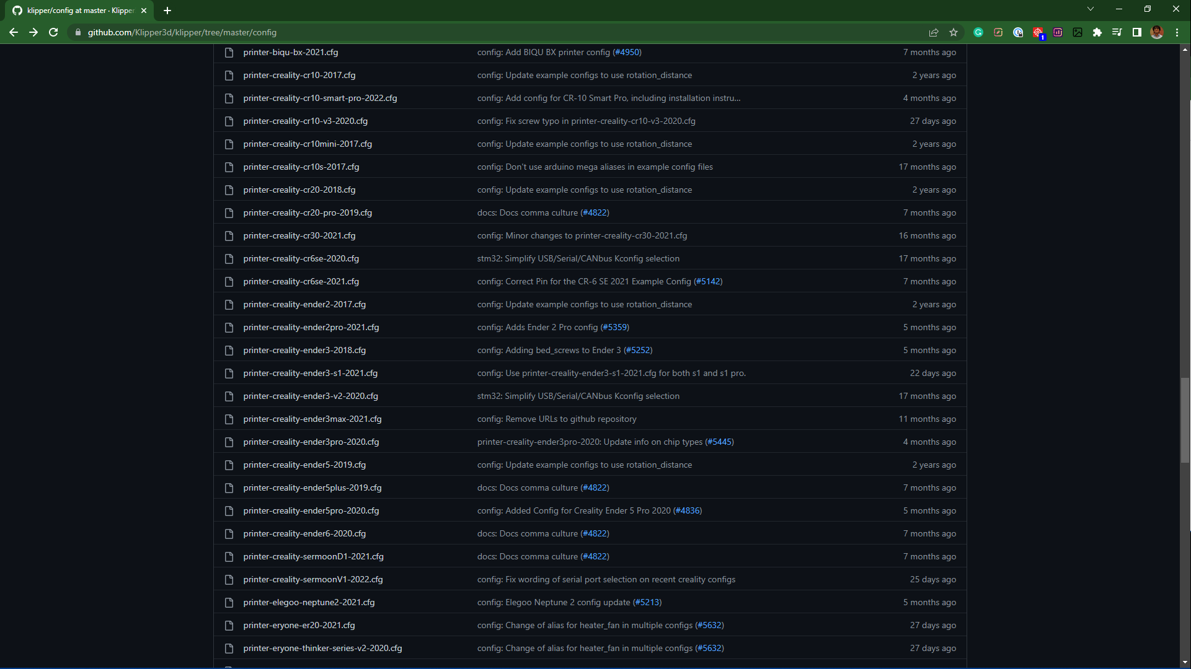
Task: Open commit 'config: Elegoo Neptune 2 config update'
Action: pos(554,602)
